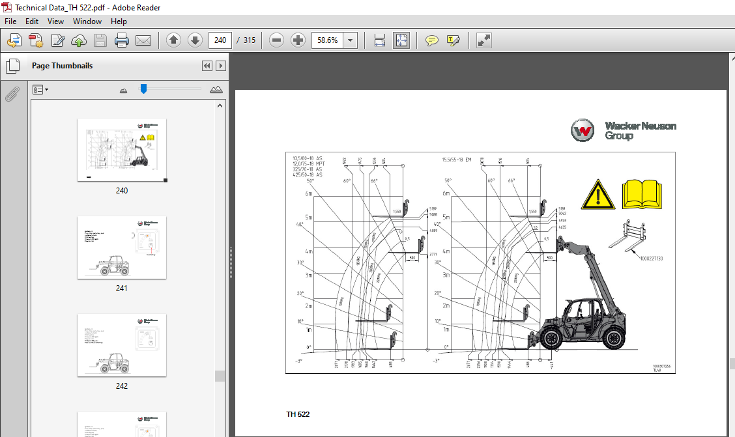The width and height of the screenshot is (735, 437).
Task: Click total page count 315 text
Action: tap(250, 40)
